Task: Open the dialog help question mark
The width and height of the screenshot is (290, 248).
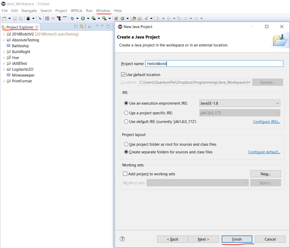Action: point(122,239)
